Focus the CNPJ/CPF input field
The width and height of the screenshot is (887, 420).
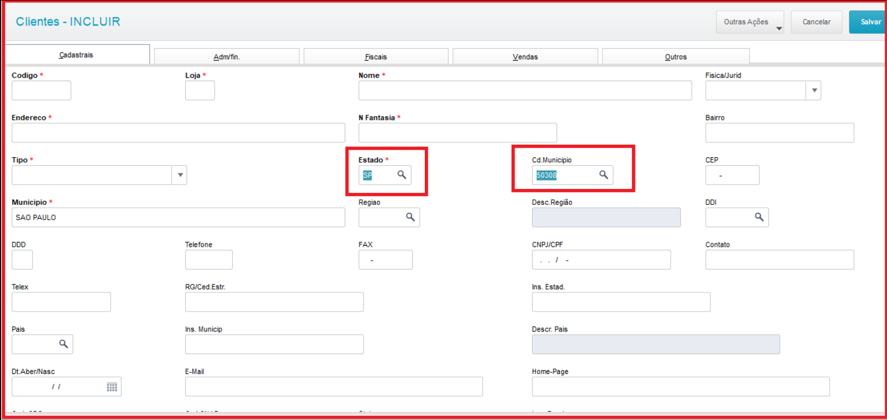coord(601,259)
